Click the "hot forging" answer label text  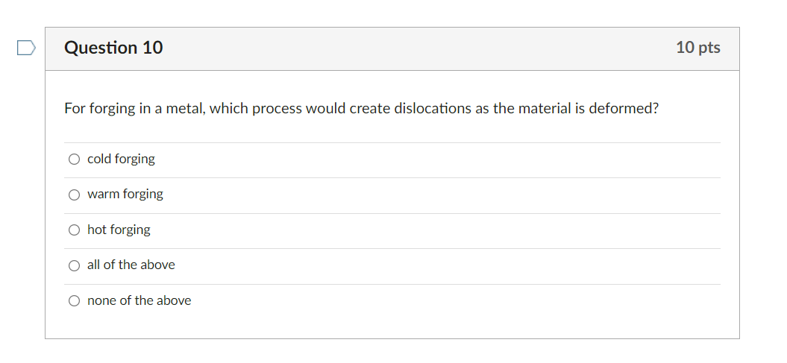point(119,230)
